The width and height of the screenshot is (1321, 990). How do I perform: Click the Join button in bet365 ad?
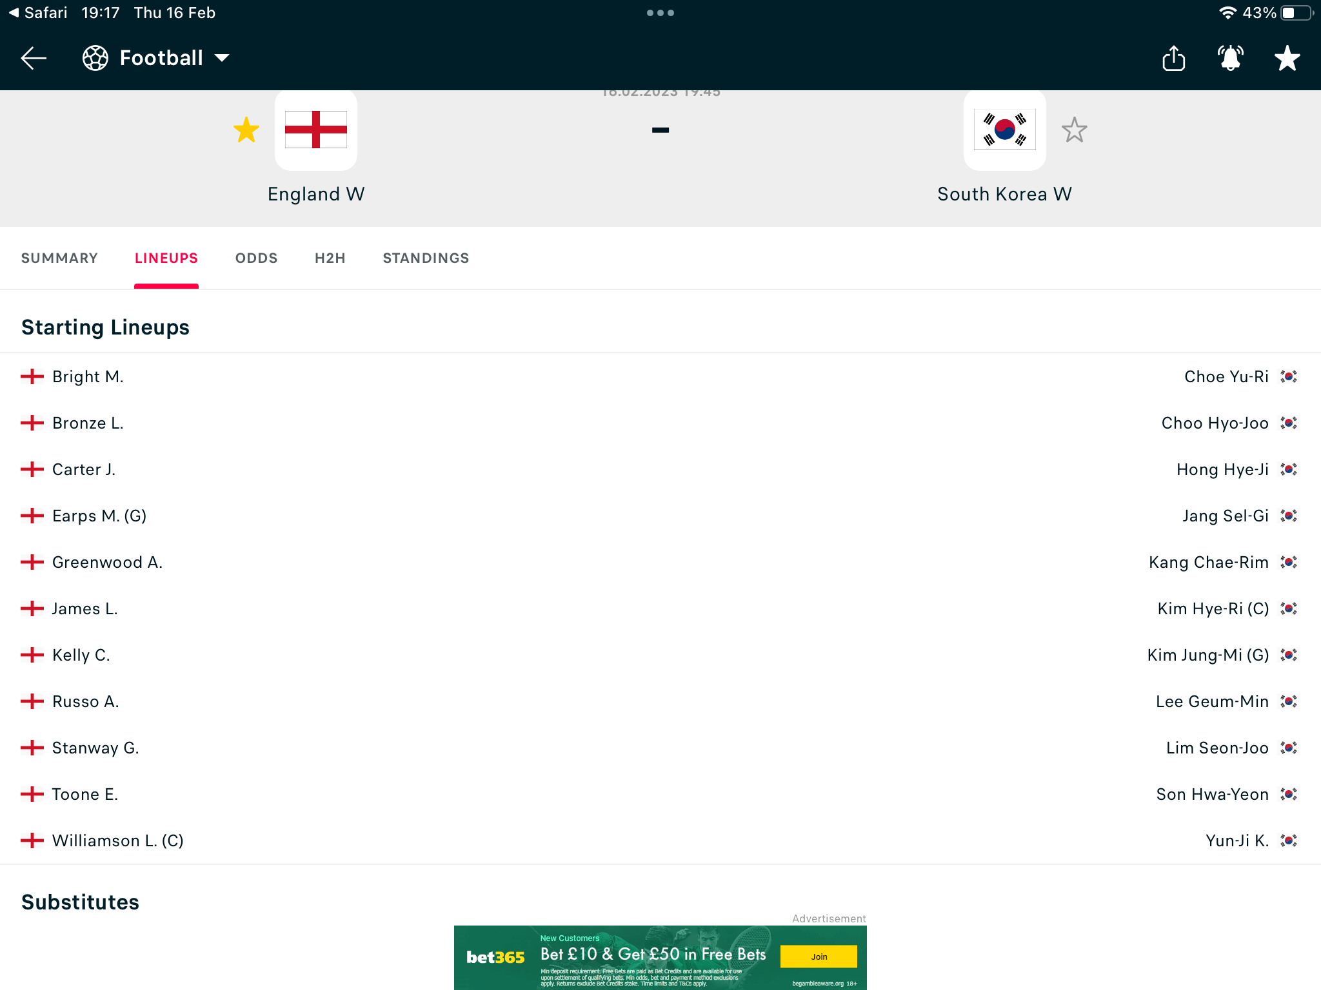[819, 956]
